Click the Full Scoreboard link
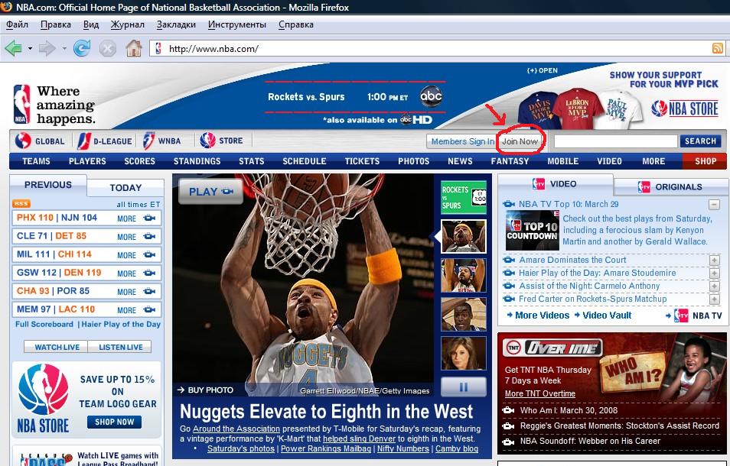The image size is (730, 466). click(x=44, y=325)
